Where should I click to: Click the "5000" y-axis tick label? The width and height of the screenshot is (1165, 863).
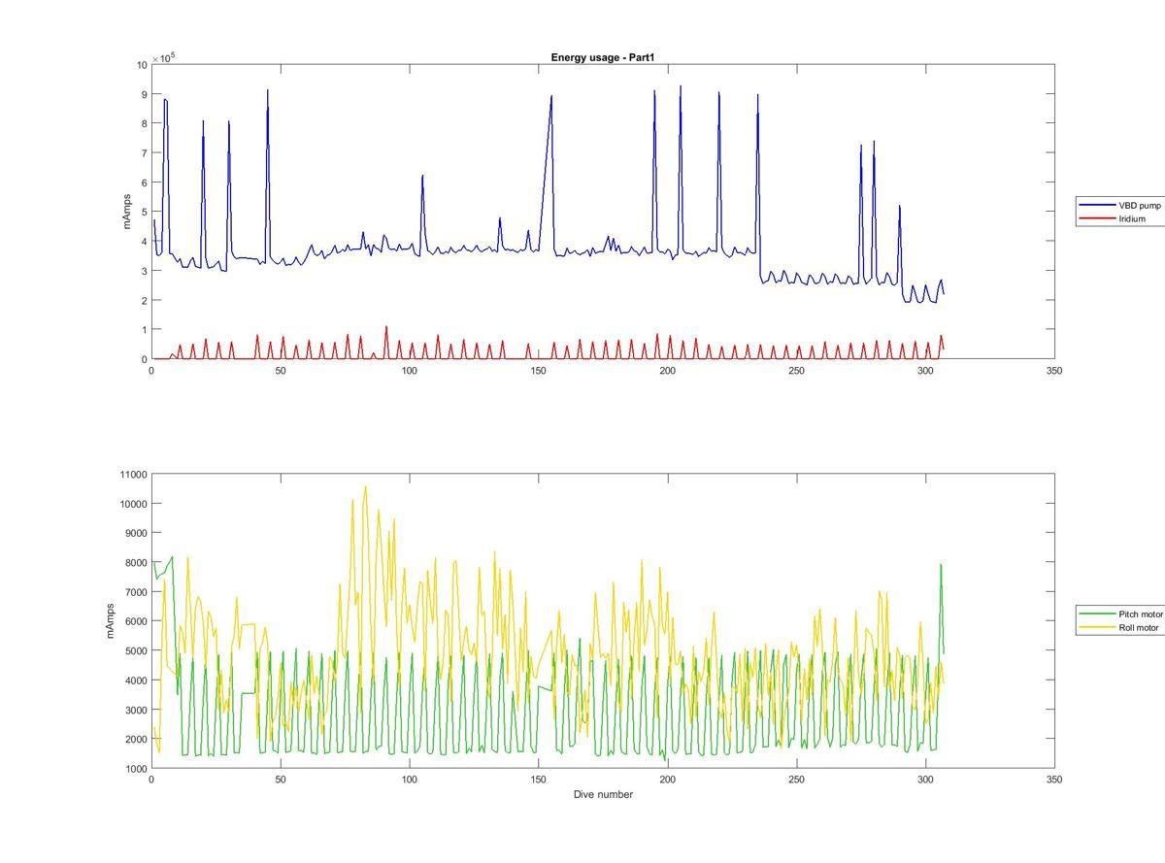tap(136, 651)
